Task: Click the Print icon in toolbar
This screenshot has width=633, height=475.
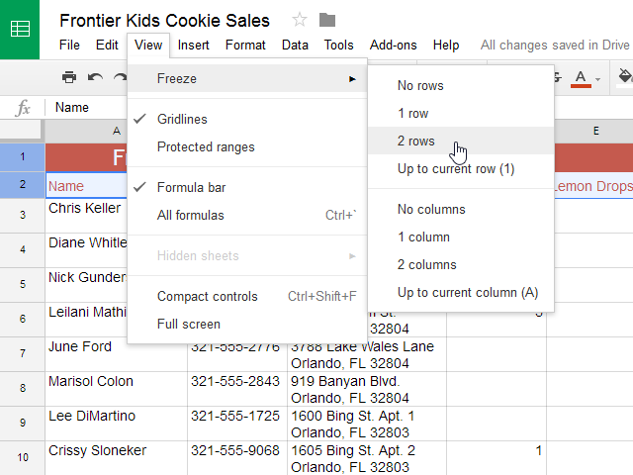Action: [69, 77]
